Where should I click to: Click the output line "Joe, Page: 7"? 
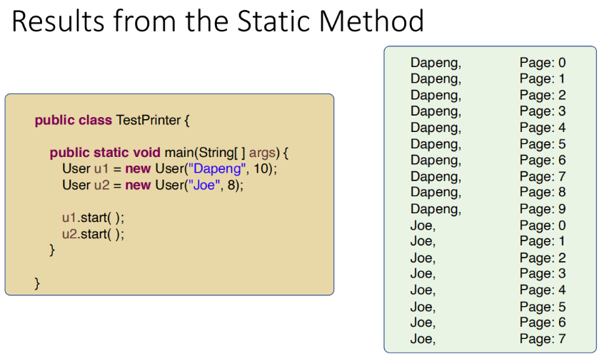click(x=488, y=338)
